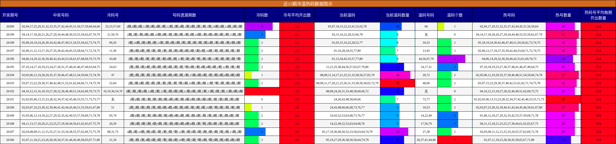Viewport: 616px width, 144px height.
Task: Select warm numbers cell 01,16,28,34,55,77,80
Action: point(347,51)
